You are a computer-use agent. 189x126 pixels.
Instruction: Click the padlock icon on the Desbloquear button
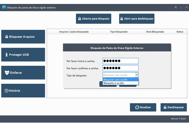coord(165,107)
